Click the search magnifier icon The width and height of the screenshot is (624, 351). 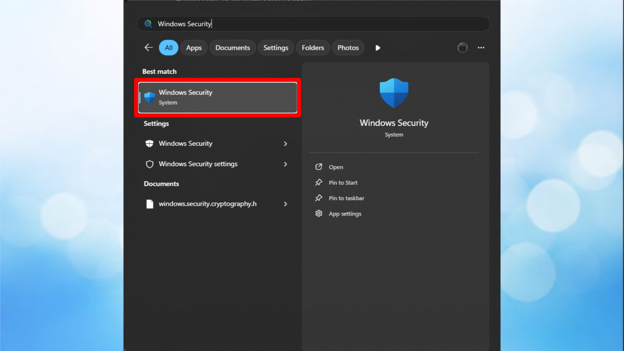click(148, 24)
